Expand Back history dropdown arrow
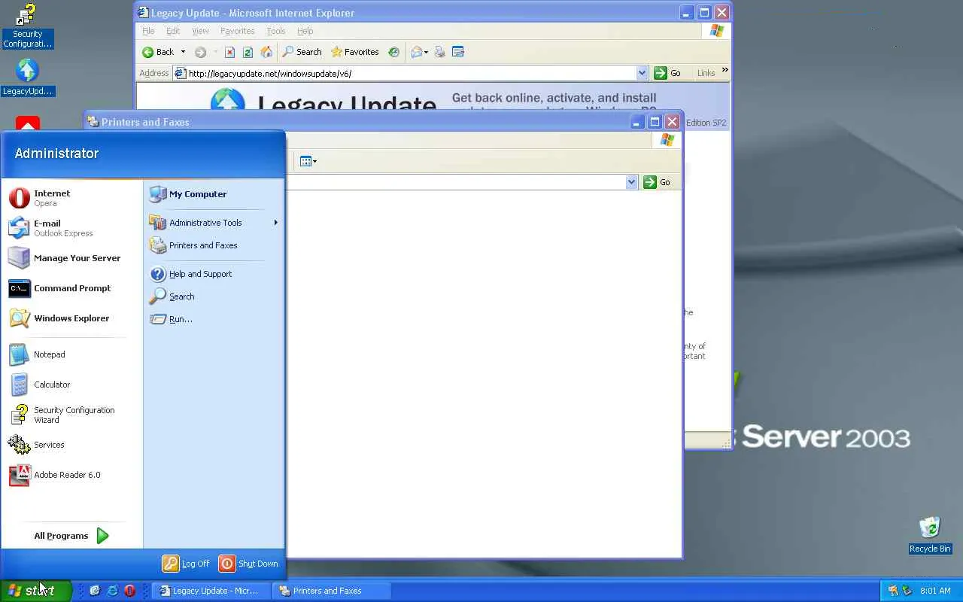This screenshot has height=602, width=963. 183,52
